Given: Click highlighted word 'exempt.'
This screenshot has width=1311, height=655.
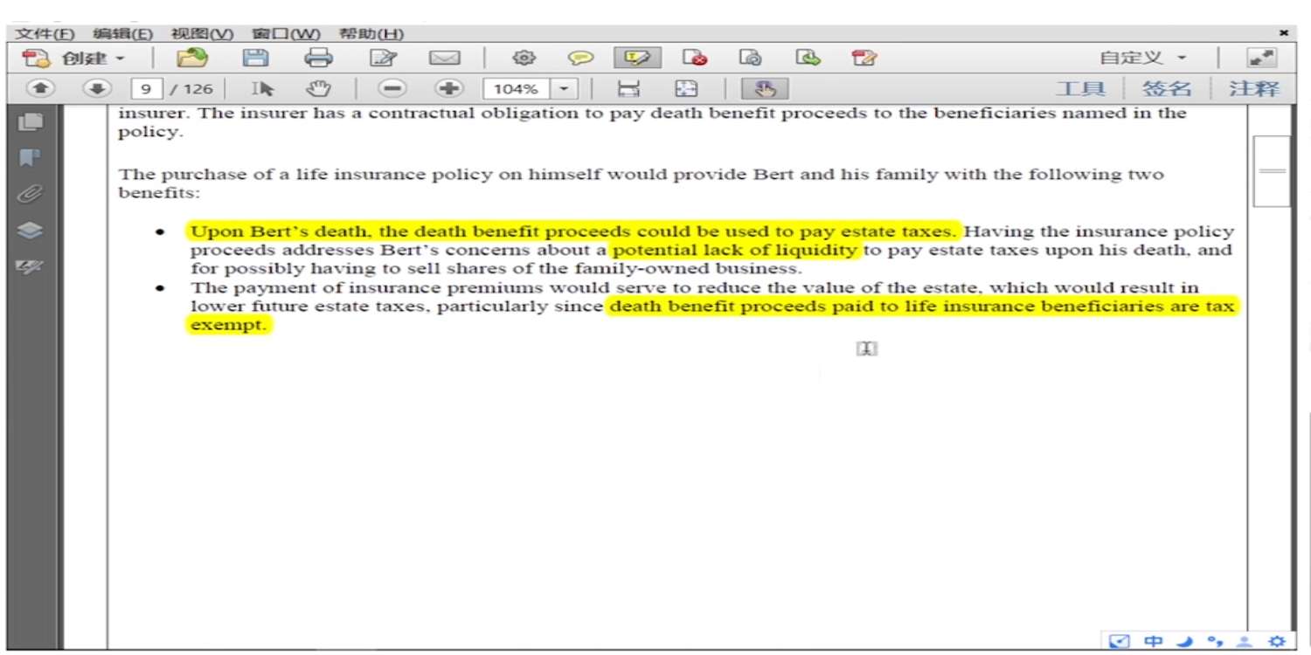Looking at the screenshot, I should [227, 325].
